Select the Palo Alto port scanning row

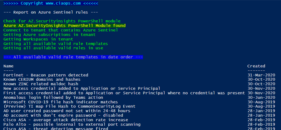pyautogui.click(x=72, y=124)
